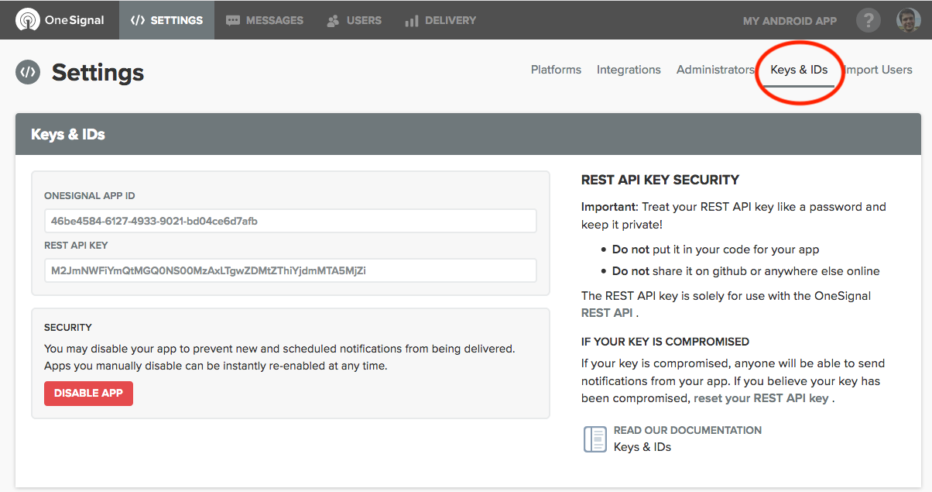Viewport: 932px width, 492px height.
Task: Switch to the Platforms tab
Action: pyautogui.click(x=556, y=70)
